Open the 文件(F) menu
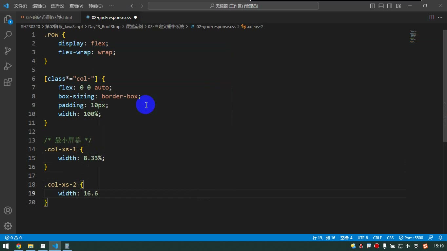This screenshot has height=251, width=447. click(21, 6)
